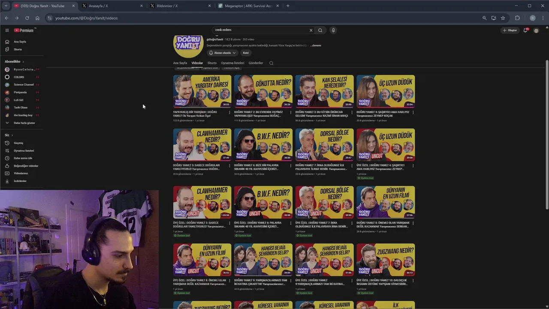Open Oynatma listeleri in the sidebar
The height and width of the screenshot is (309, 549).
coord(24,151)
